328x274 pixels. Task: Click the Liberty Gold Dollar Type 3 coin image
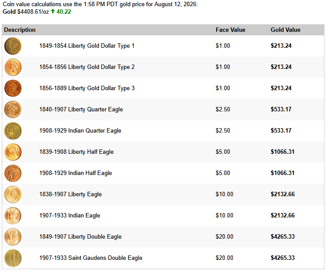click(13, 88)
